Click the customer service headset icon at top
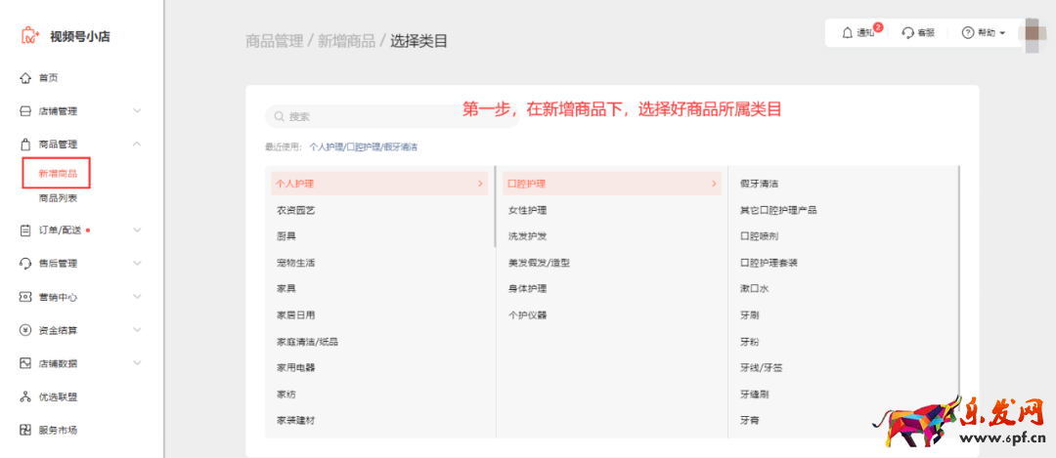Image resolution: width=1056 pixels, height=458 pixels. tap(908, 33)
